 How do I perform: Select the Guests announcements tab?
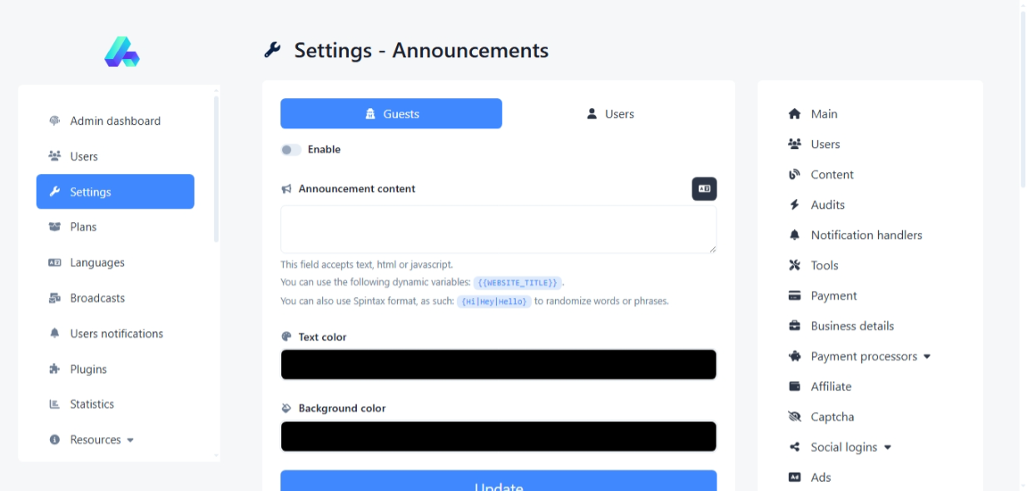pyautogui.click(x=391, y=114)
